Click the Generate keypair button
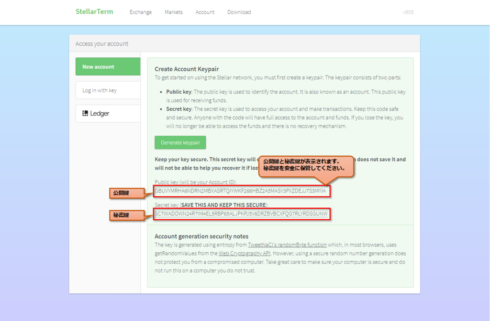490x321 pixels. coord(180,142)
